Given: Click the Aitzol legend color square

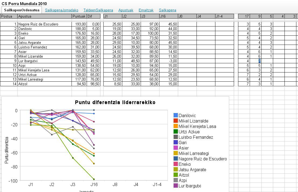Looking at the screenshot, I should (176, 175).
